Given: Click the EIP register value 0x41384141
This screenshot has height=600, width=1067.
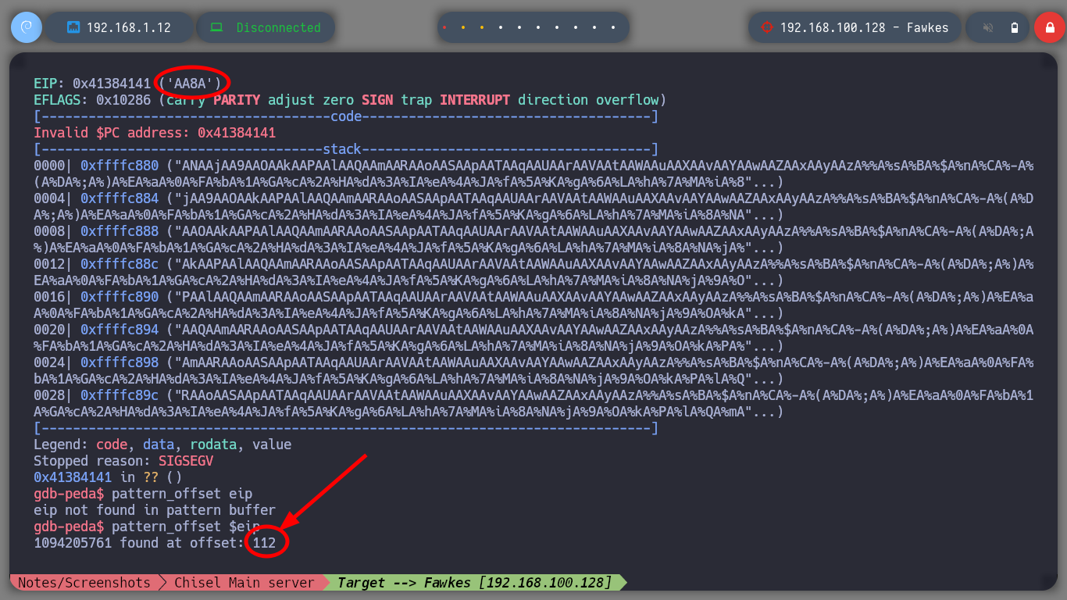Looking at the screenshot, I should (112, 83).
